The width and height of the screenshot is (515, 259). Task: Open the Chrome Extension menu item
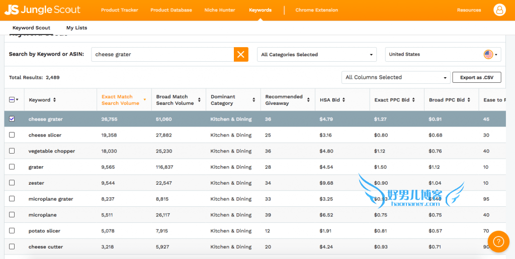(x=317, y=10)
